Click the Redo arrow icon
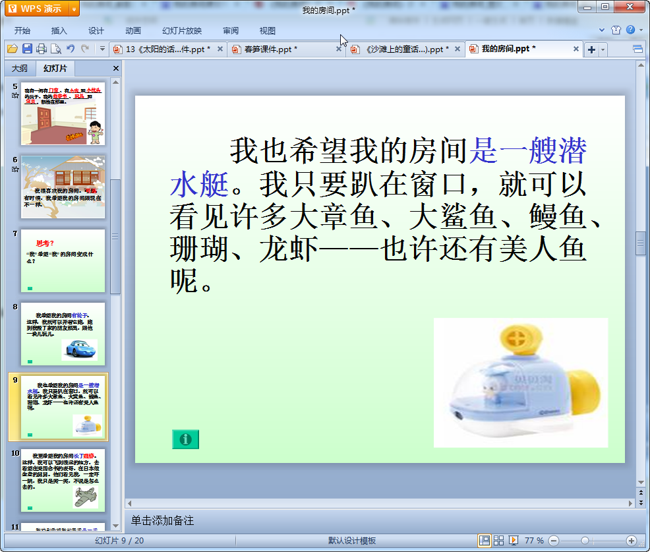Viewport: 650px width, 552px height. click(x=85, y=49)
